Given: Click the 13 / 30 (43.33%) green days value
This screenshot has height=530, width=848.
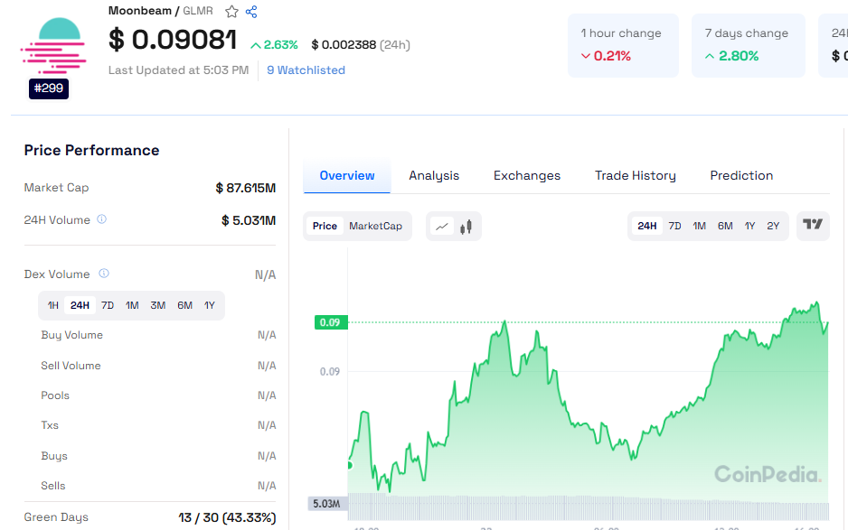Looking at the screenshot, I should coord(227,517).
